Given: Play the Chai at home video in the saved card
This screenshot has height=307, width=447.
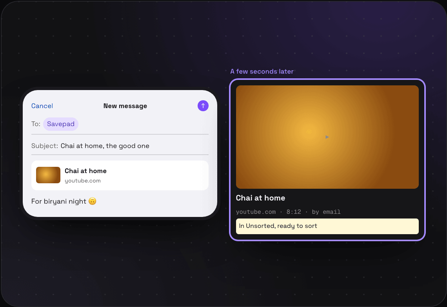Looking at the screenshot, I should pos(327,137).
